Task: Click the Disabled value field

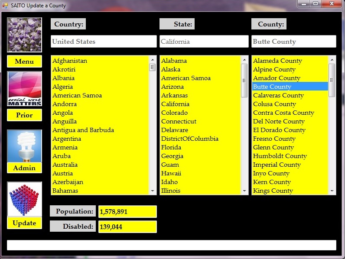Action: tap(127, 227)
